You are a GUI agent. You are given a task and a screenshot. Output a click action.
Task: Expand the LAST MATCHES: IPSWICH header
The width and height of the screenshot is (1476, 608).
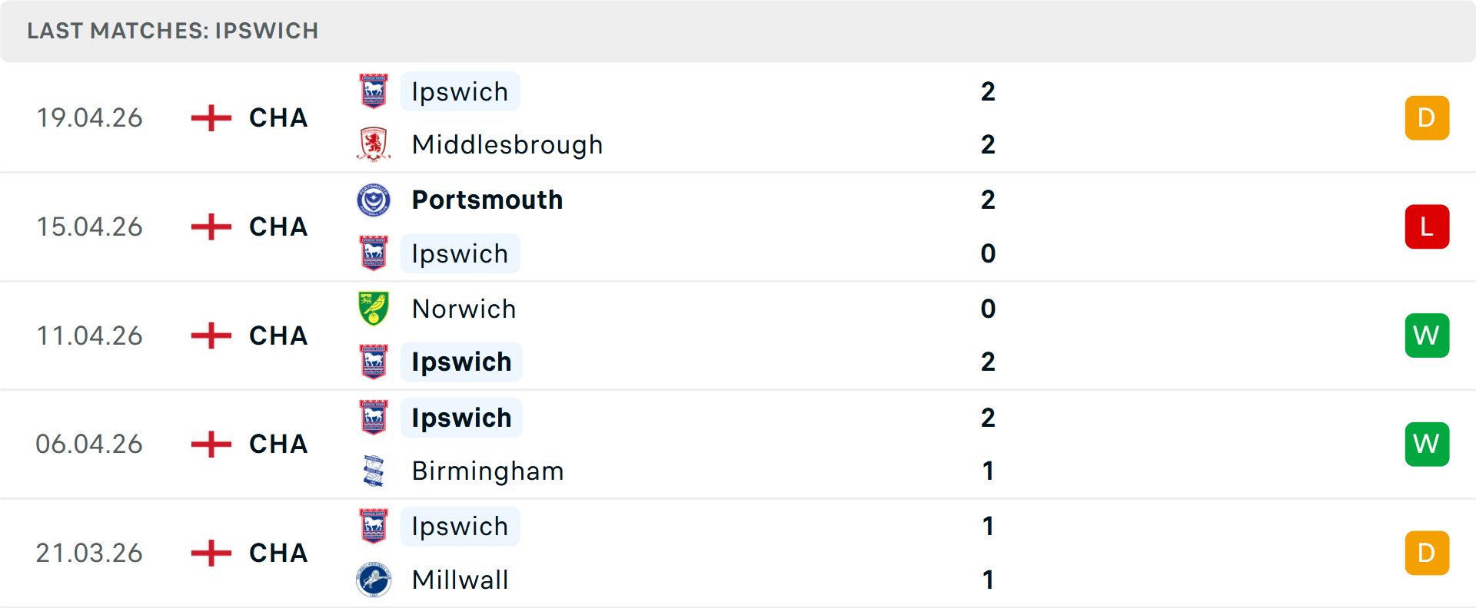point(173,31)
